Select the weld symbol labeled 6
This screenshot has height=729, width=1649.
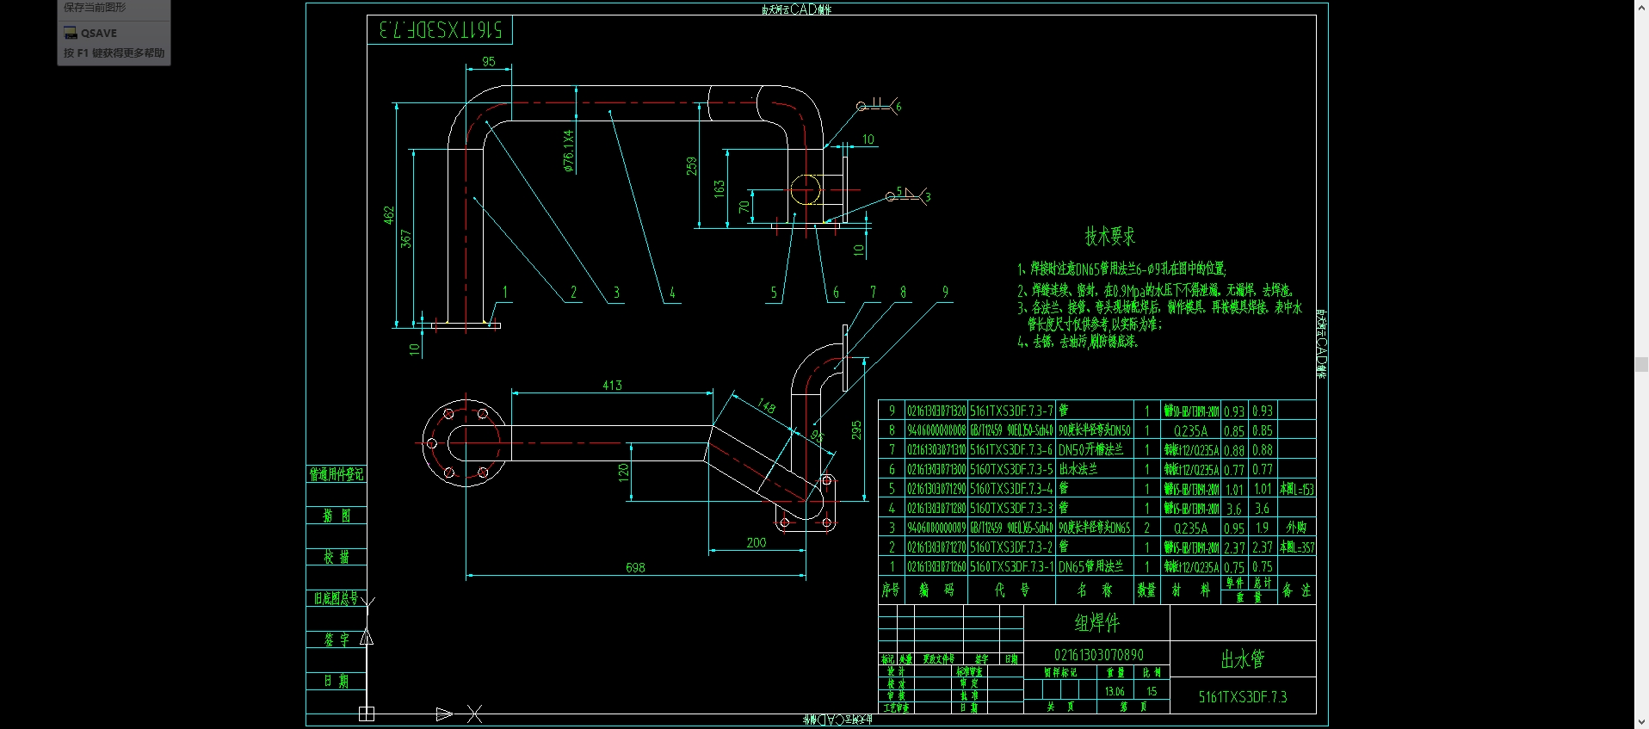point(879,105)
